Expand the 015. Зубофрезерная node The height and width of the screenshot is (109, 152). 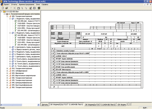[7, 71]
